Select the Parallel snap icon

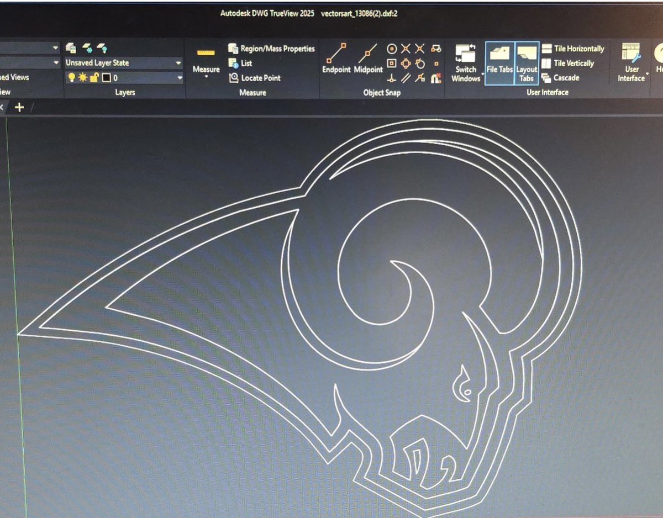[406, 78]
